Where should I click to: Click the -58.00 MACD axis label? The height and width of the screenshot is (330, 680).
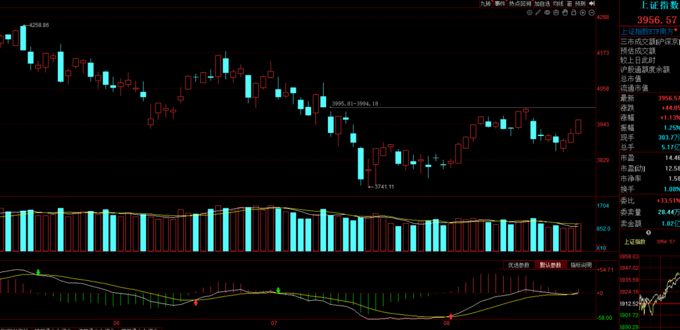point(604,318)
